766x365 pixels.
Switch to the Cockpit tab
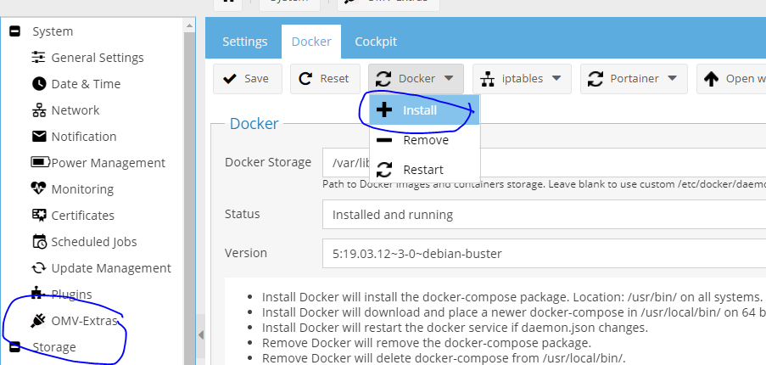point(376,42)
